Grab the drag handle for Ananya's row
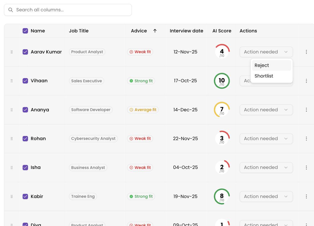The height and width of the screenshot is (226, 314). [12, 110]
